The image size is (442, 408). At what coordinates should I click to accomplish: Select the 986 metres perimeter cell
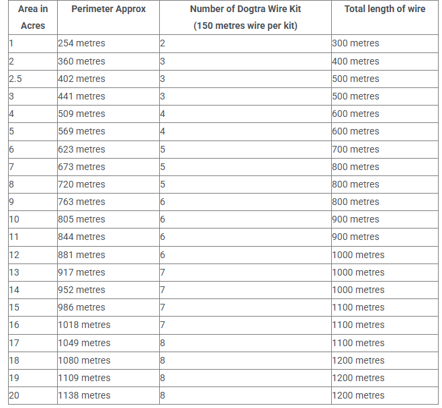[x=82, y=307]
